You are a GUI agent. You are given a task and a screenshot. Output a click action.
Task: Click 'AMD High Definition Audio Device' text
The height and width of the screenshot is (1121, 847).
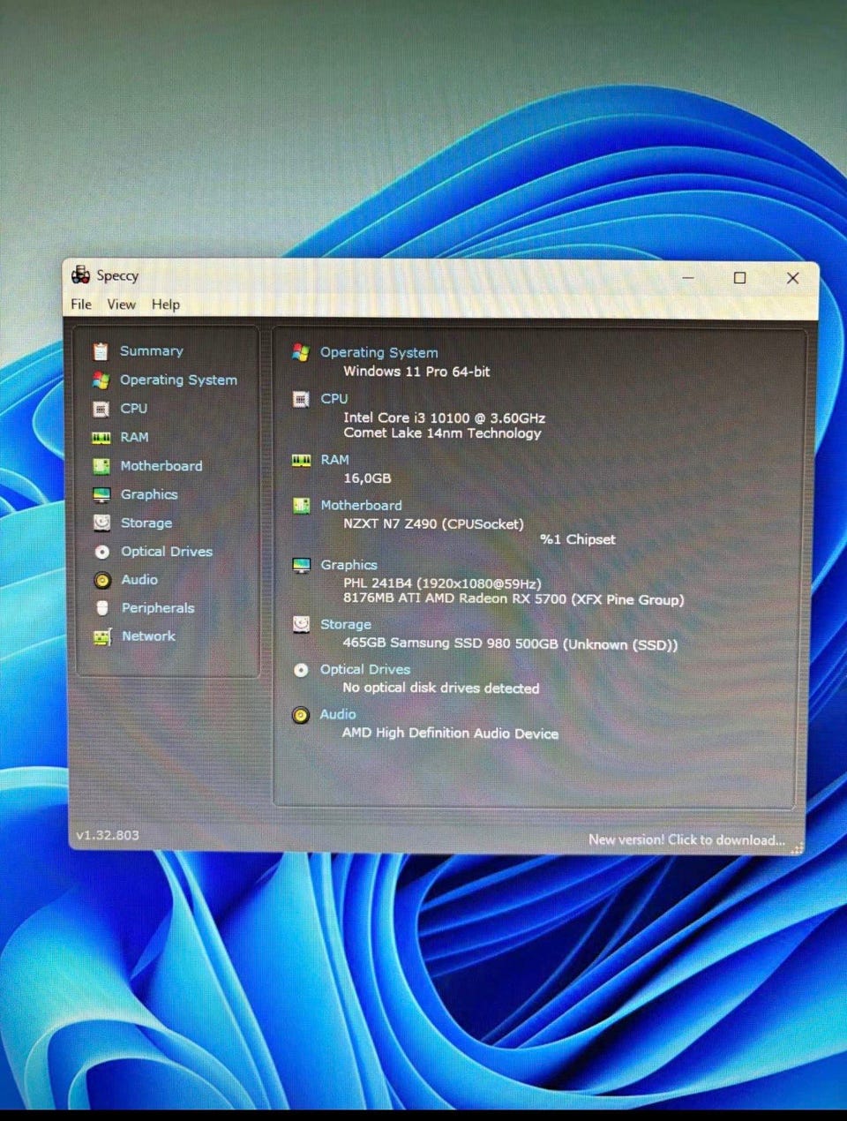[450, 734]
